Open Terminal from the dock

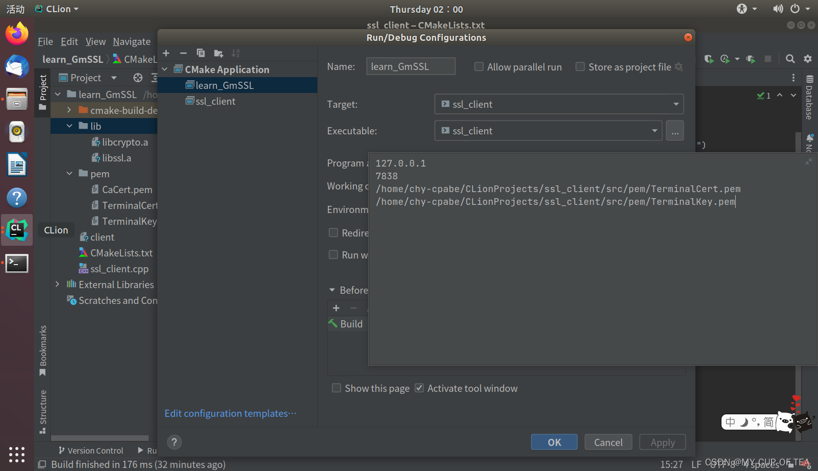(x=17, y=263)
